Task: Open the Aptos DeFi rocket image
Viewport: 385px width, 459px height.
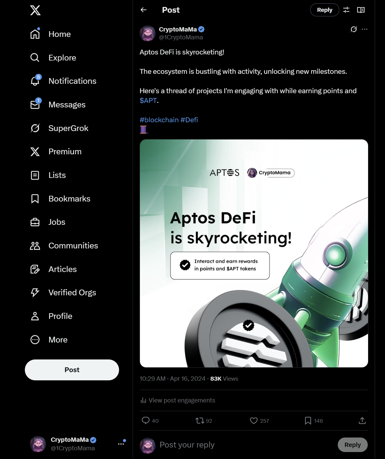Action: coord(254,253)
